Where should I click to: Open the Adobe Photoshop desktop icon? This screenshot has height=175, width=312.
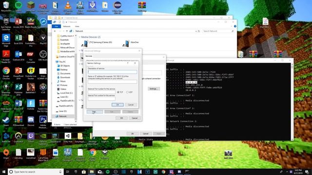pos(43,122)
